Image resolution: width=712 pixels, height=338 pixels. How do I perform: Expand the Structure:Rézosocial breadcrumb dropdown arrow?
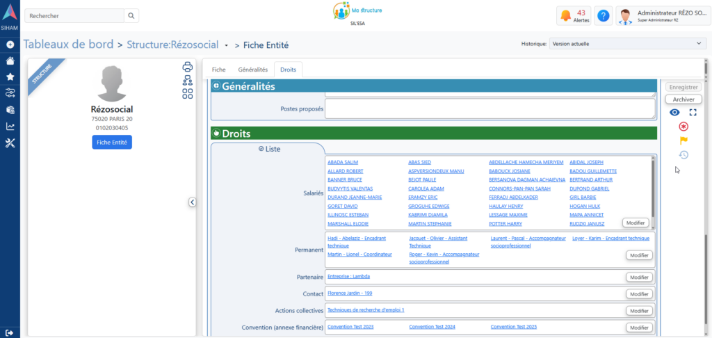227,46
